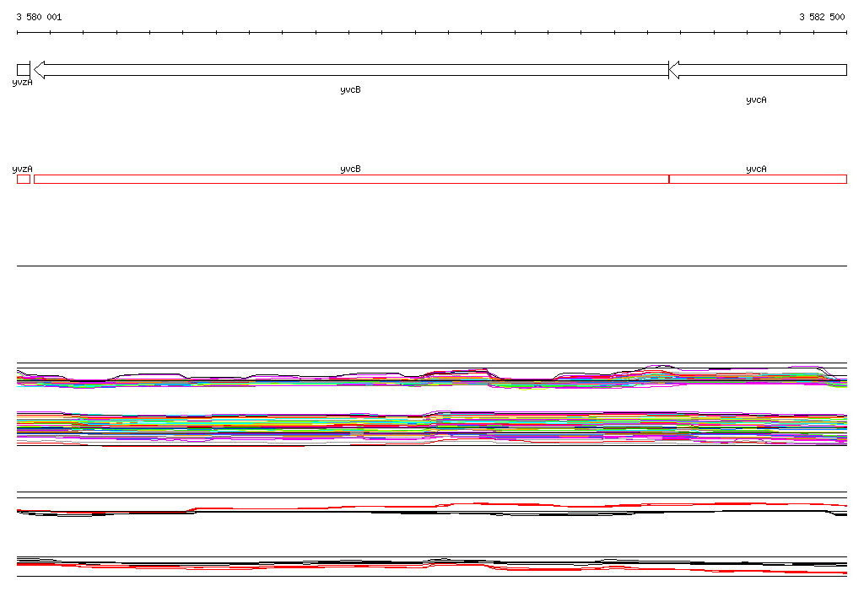Select the long yvcB gene arrow
Image resolution: width=864 pixels, height=602 pixels.
point(351,70)
